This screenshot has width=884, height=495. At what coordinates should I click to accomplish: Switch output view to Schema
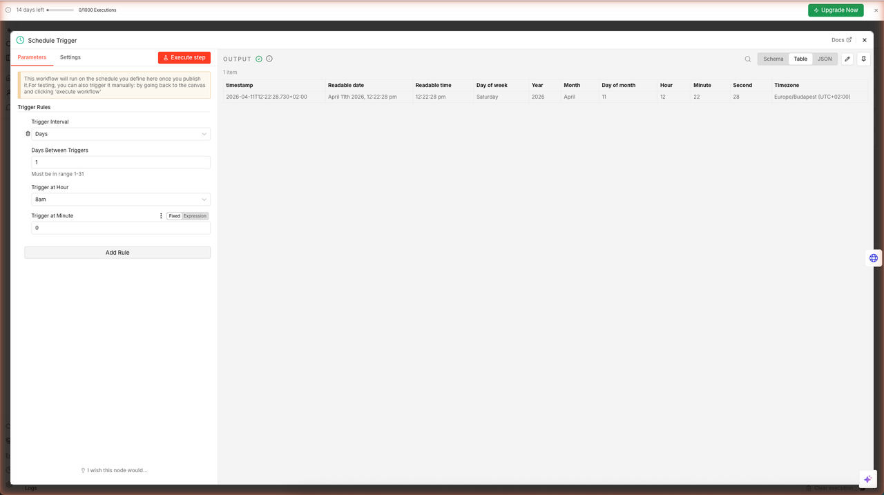point(773,59)
